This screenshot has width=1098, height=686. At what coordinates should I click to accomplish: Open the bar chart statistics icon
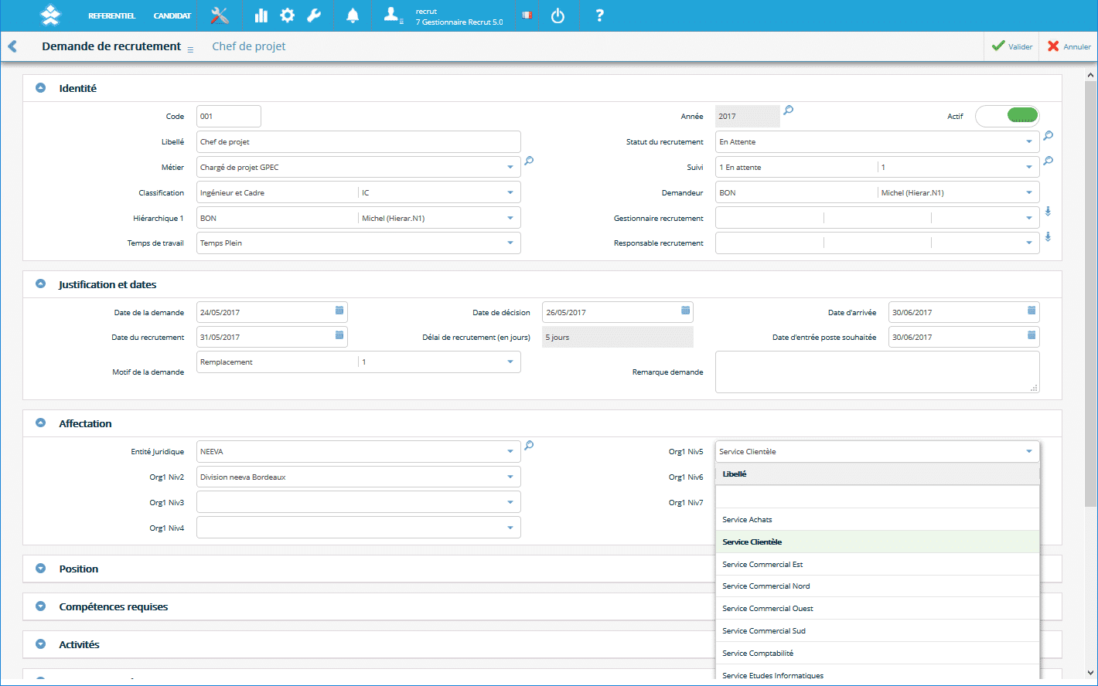(261, 15)
